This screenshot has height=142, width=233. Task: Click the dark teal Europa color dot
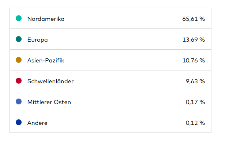(x=19, y=39)
